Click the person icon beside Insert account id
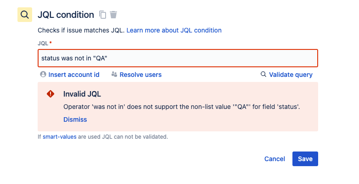This screenshot has height=184, width=359. [x=43, y=74]
